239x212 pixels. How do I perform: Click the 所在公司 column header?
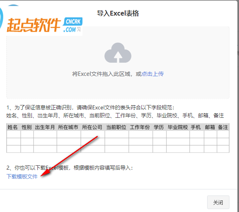pyautogui.click(x=92, y=127)
